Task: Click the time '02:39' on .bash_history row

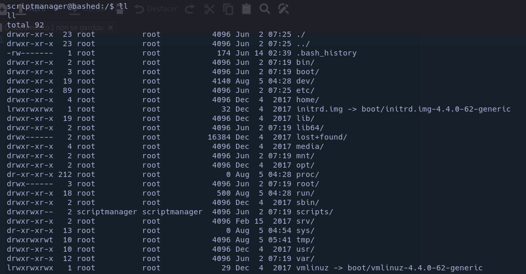Action: tap(280, 53)
